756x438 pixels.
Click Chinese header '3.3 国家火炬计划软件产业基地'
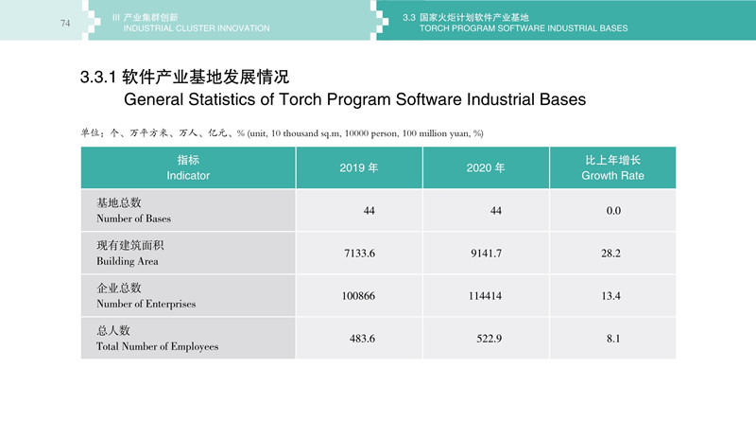click(x=466, y=17)
